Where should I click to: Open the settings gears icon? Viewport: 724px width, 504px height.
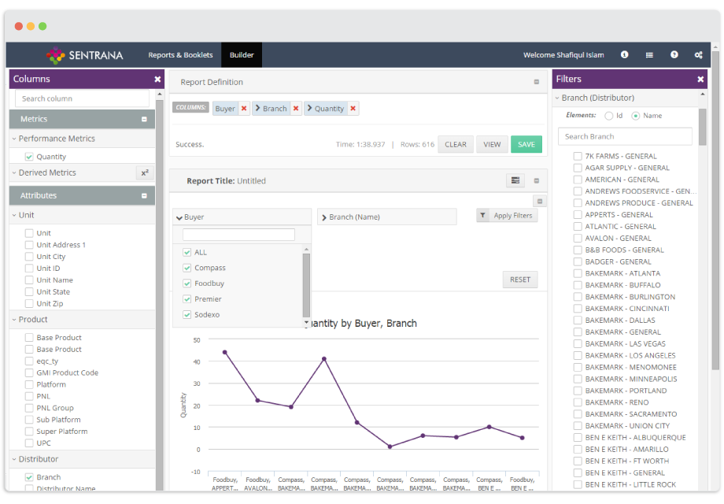pos(698,55)
